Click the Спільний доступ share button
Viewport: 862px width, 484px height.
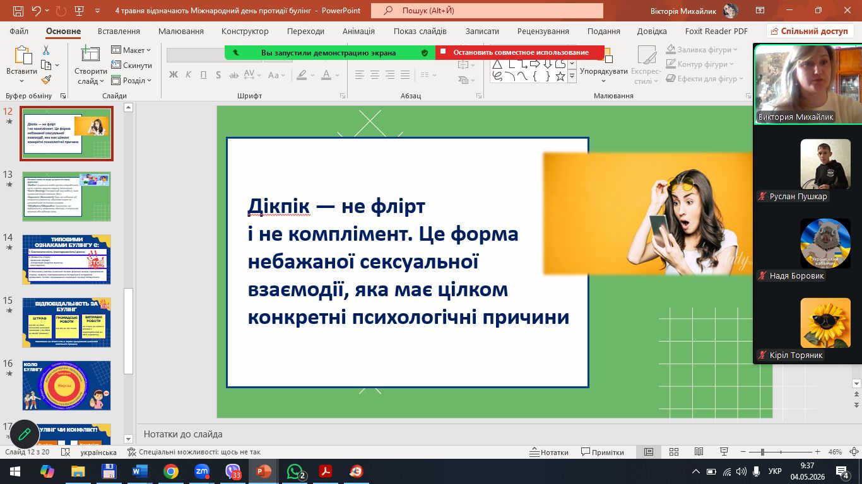pos(809,31)
